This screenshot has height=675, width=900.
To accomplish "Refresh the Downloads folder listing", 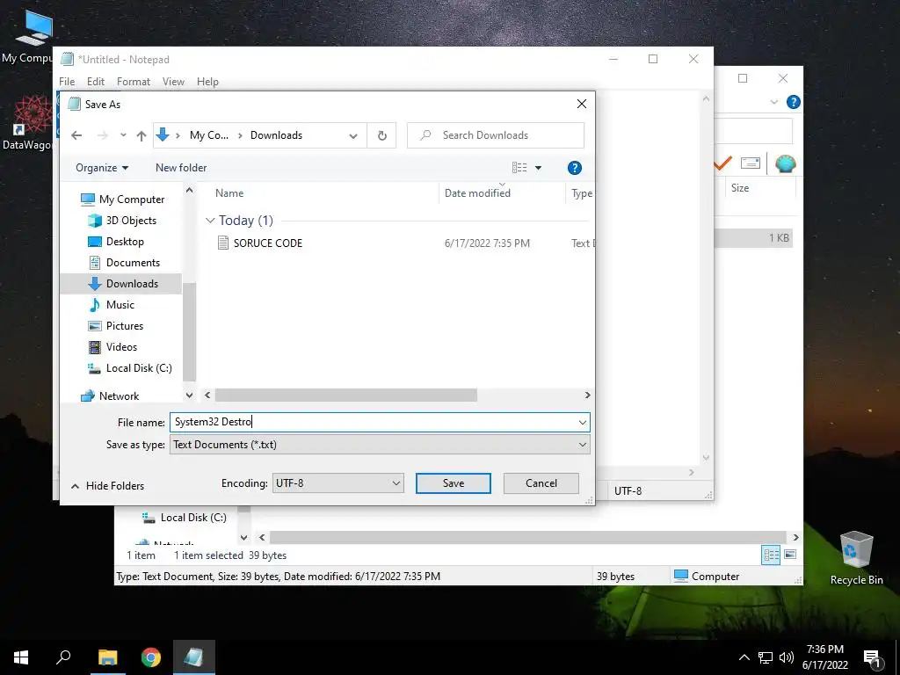I will tap(382, 136).
